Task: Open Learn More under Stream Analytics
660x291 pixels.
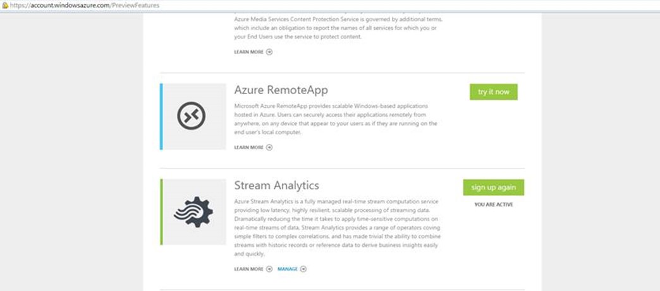Action: [248, 269]
